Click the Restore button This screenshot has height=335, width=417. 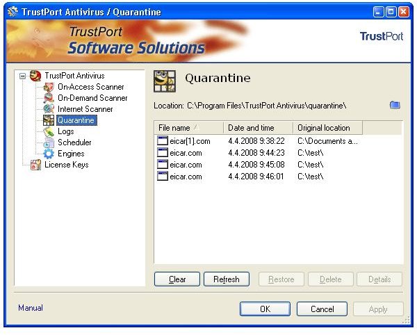[x=281, y=279]
